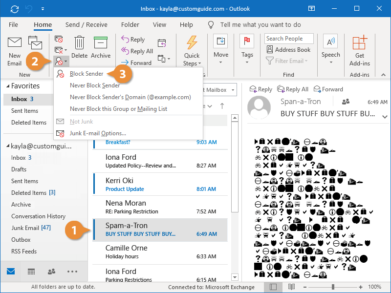Click the Archive box icon
Screen dimensions: 391x293
point(101,42)
